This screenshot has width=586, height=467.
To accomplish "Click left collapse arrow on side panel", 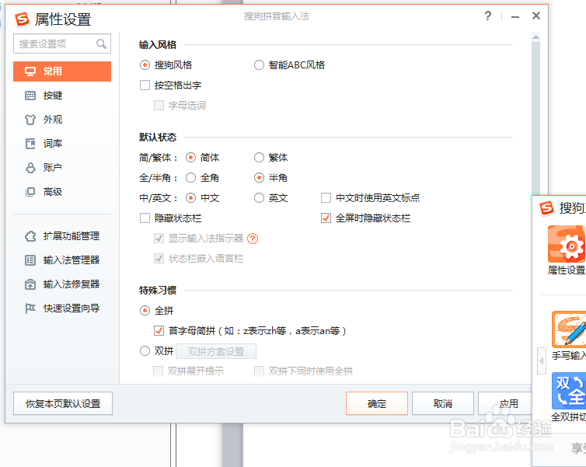I will point(542,361).
